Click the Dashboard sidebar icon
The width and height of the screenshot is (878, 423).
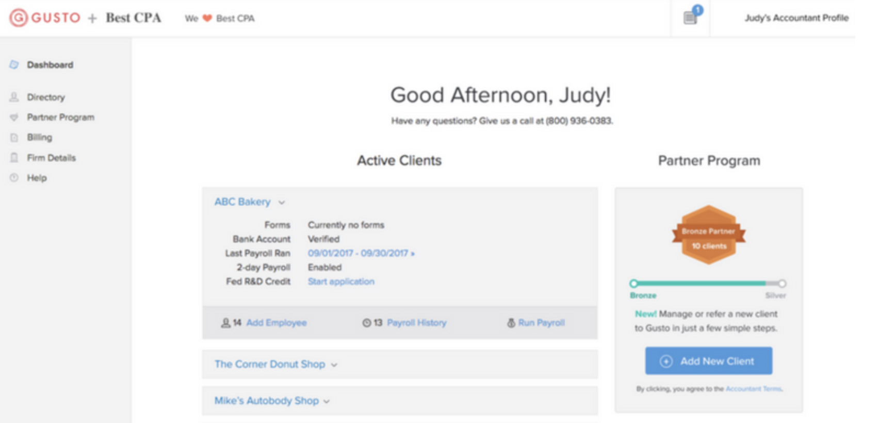(x=14, y=65)
